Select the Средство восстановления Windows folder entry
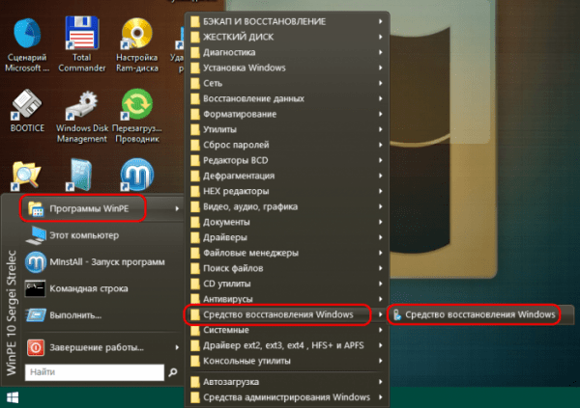The image size is (580, 408). coord(287,314)
